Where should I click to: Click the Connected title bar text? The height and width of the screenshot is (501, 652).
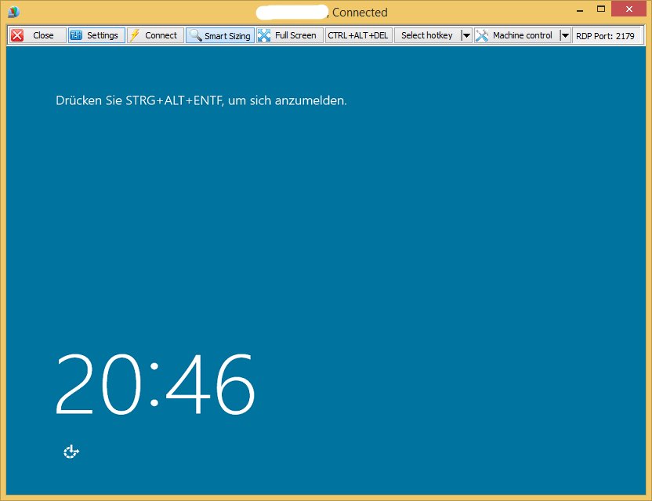click(360, 13)
